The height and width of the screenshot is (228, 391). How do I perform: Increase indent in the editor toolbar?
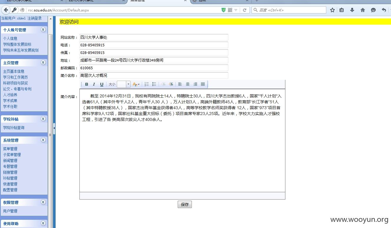pyautogui.click(x=171, y=84)
